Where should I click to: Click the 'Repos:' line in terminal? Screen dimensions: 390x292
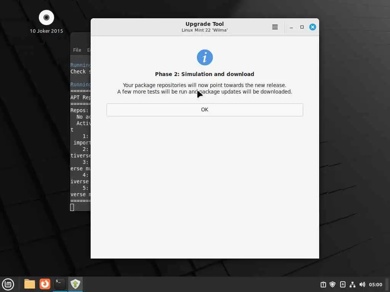80,110
